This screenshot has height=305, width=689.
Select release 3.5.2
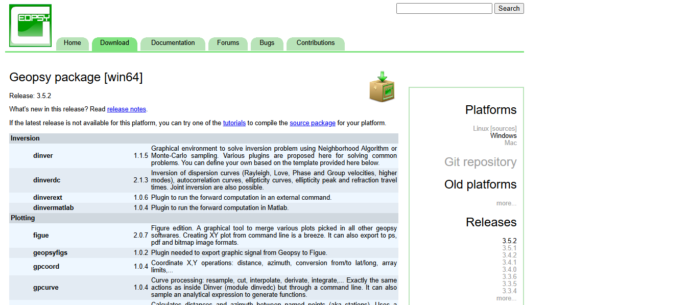[x=509, y=241]
